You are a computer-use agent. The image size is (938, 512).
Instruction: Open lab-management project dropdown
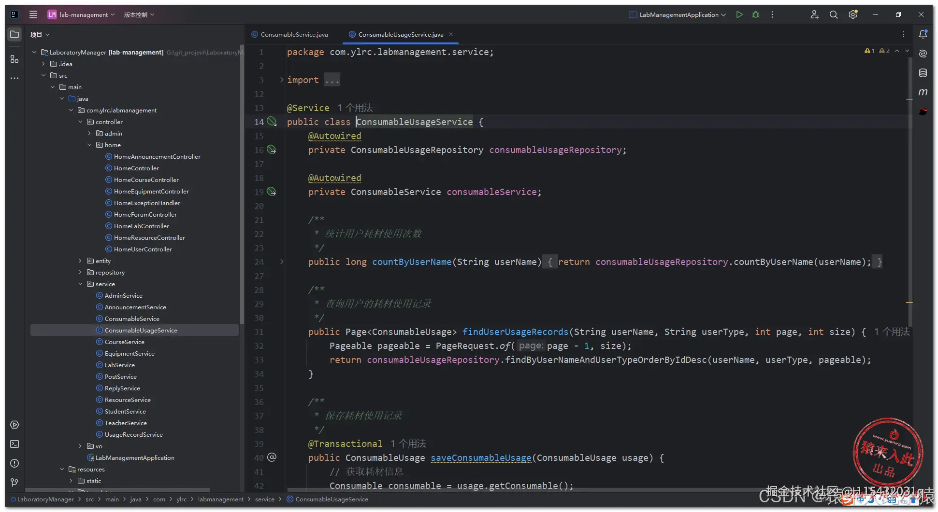coord(81,14)
